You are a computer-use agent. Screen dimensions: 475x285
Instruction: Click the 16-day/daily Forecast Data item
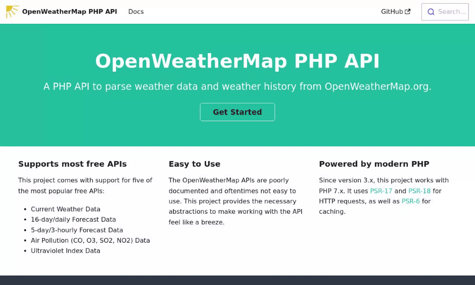[73, 219]
